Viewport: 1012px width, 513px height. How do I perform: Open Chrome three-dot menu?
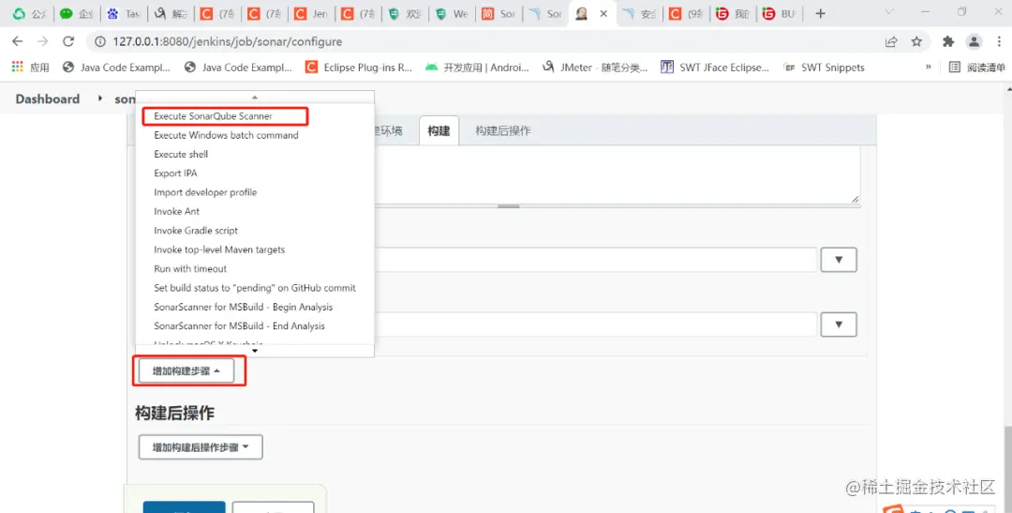tap(998, 41)
